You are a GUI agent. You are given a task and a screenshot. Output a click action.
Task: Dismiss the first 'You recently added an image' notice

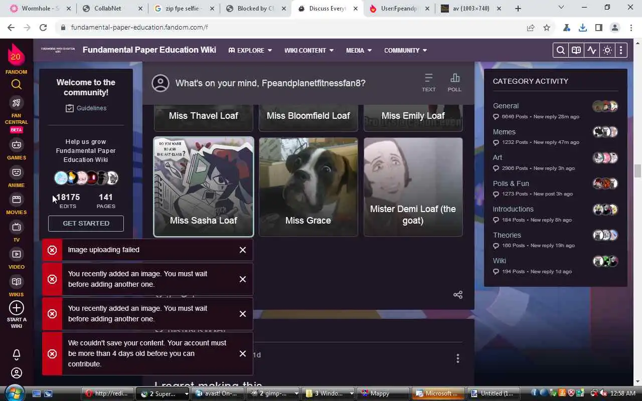click(x=243, y=279)
